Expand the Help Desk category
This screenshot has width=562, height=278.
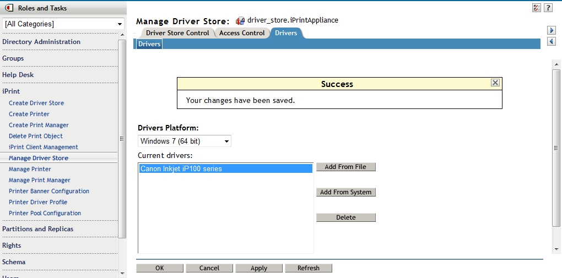(18, 74)
